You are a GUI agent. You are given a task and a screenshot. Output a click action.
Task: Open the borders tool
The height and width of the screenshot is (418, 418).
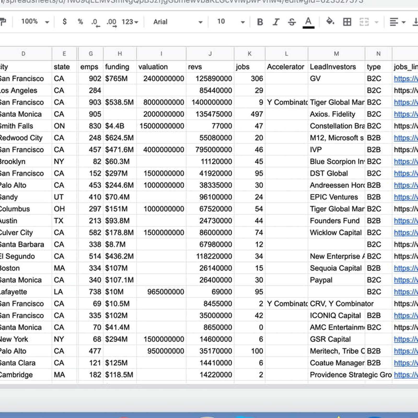pos(347,22)
